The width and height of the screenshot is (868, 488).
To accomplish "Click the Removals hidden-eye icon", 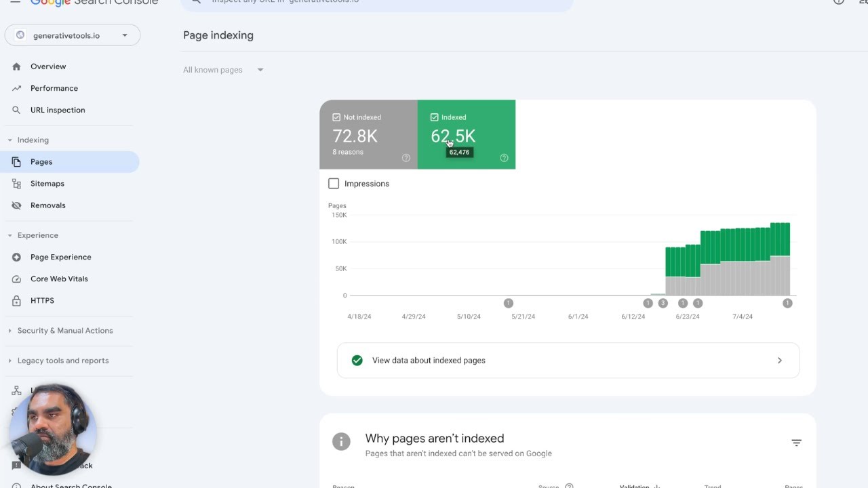I will pyautogui.click(x=16, y=205).
